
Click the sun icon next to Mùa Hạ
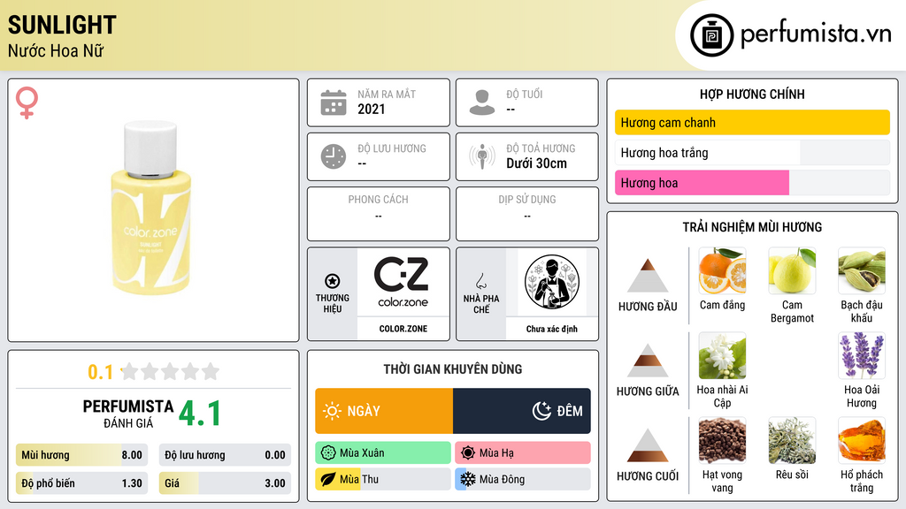tap(468, 453)
